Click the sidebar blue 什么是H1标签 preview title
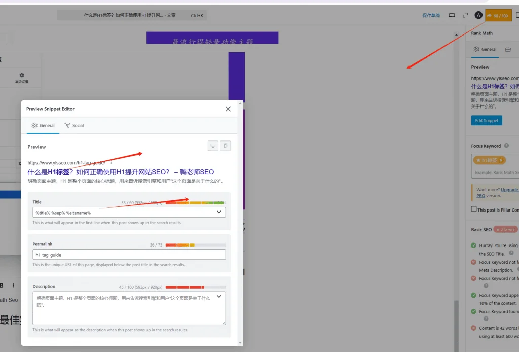 coord(495,86)
